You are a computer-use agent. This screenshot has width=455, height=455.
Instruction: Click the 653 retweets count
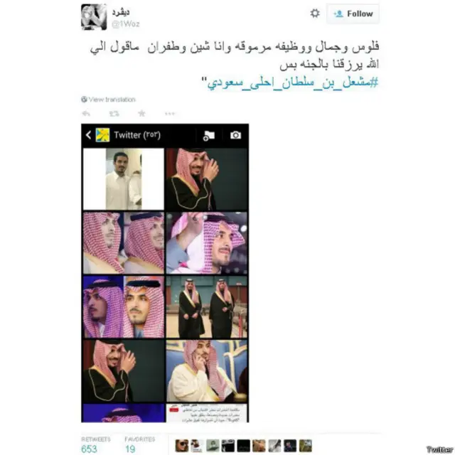click(89, 449)
